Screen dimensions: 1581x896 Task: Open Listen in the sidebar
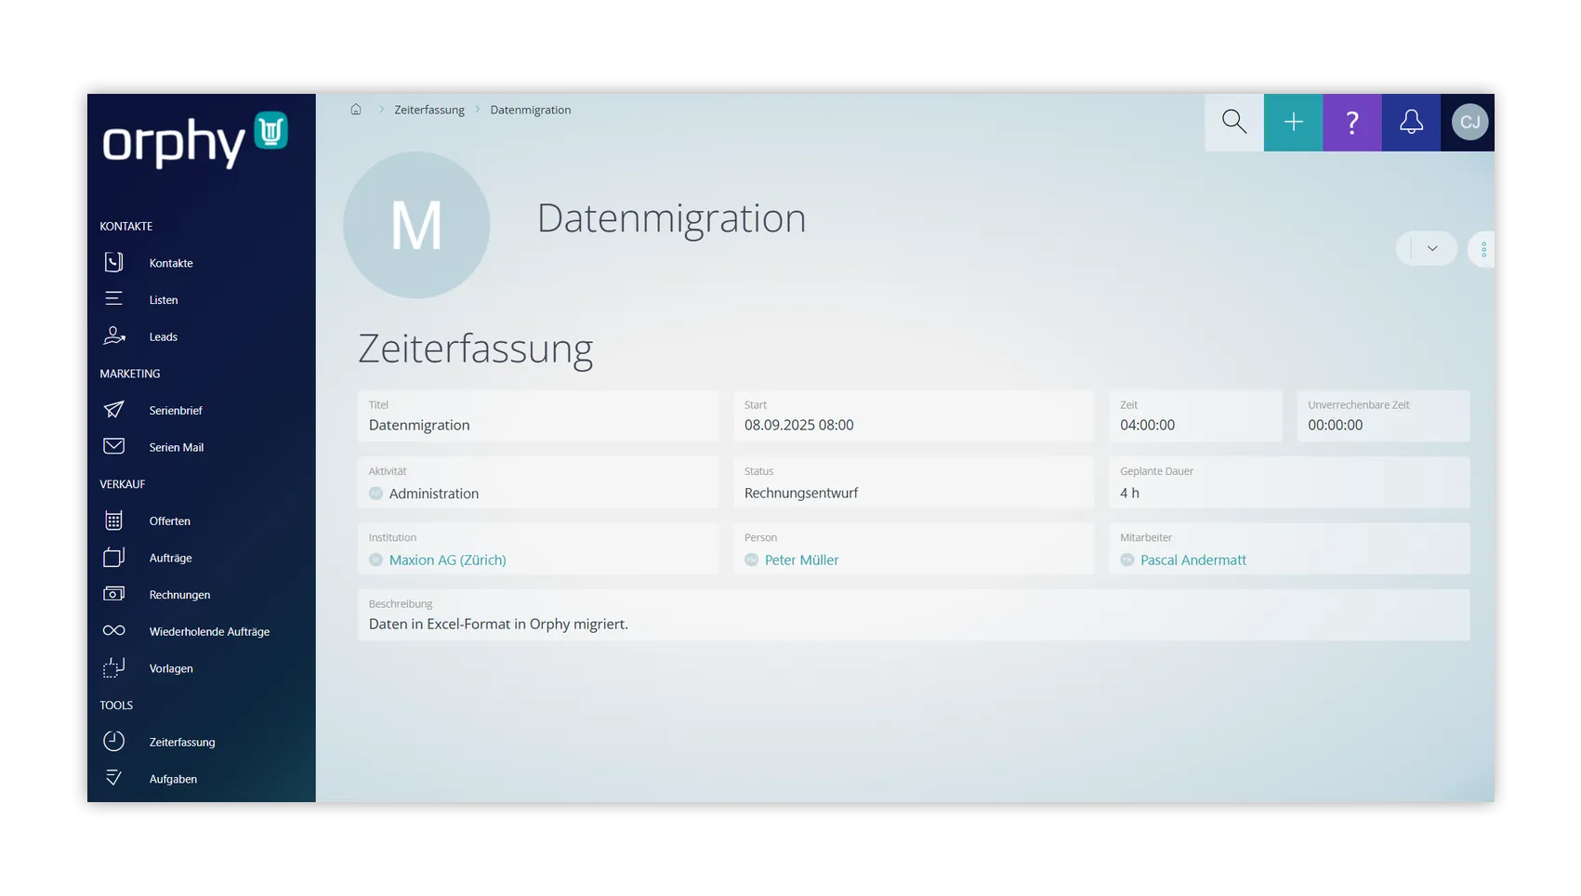(164, 300)
